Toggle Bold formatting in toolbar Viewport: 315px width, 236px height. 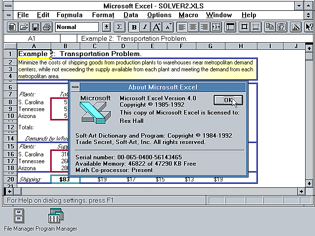tap(134, 27)
